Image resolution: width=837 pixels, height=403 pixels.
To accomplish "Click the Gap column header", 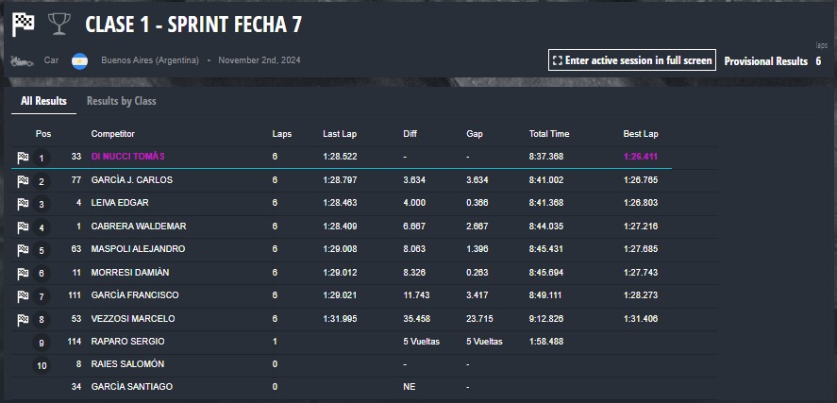I will click(x=474, y=134).
